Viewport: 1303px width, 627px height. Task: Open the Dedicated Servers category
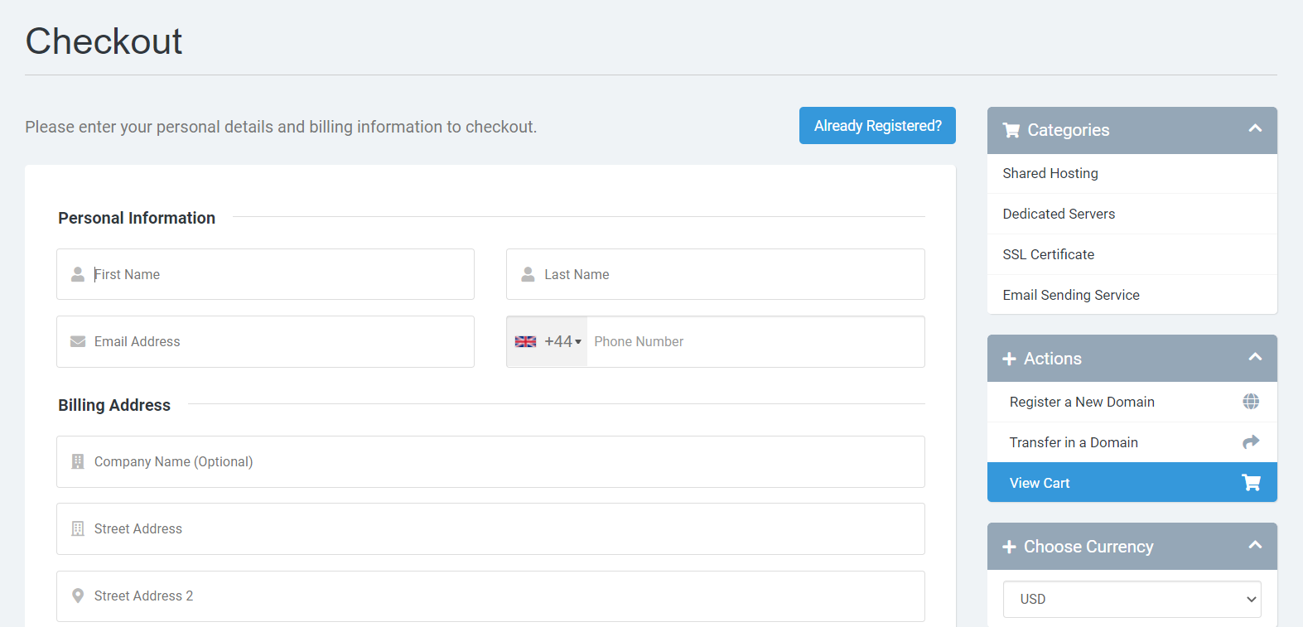1132,214
